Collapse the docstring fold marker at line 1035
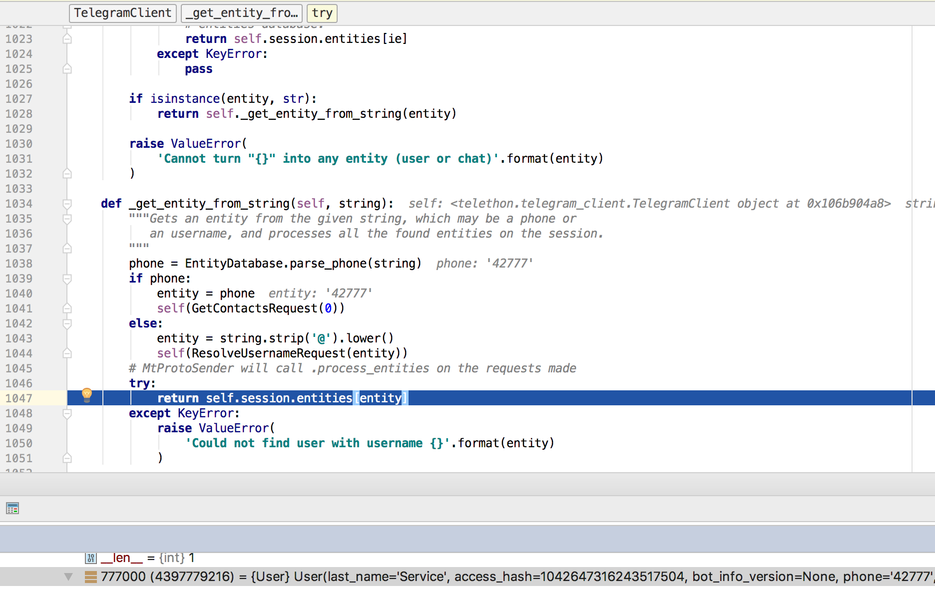This screenshot has height=590, width=935. click(x=67, y=219)
